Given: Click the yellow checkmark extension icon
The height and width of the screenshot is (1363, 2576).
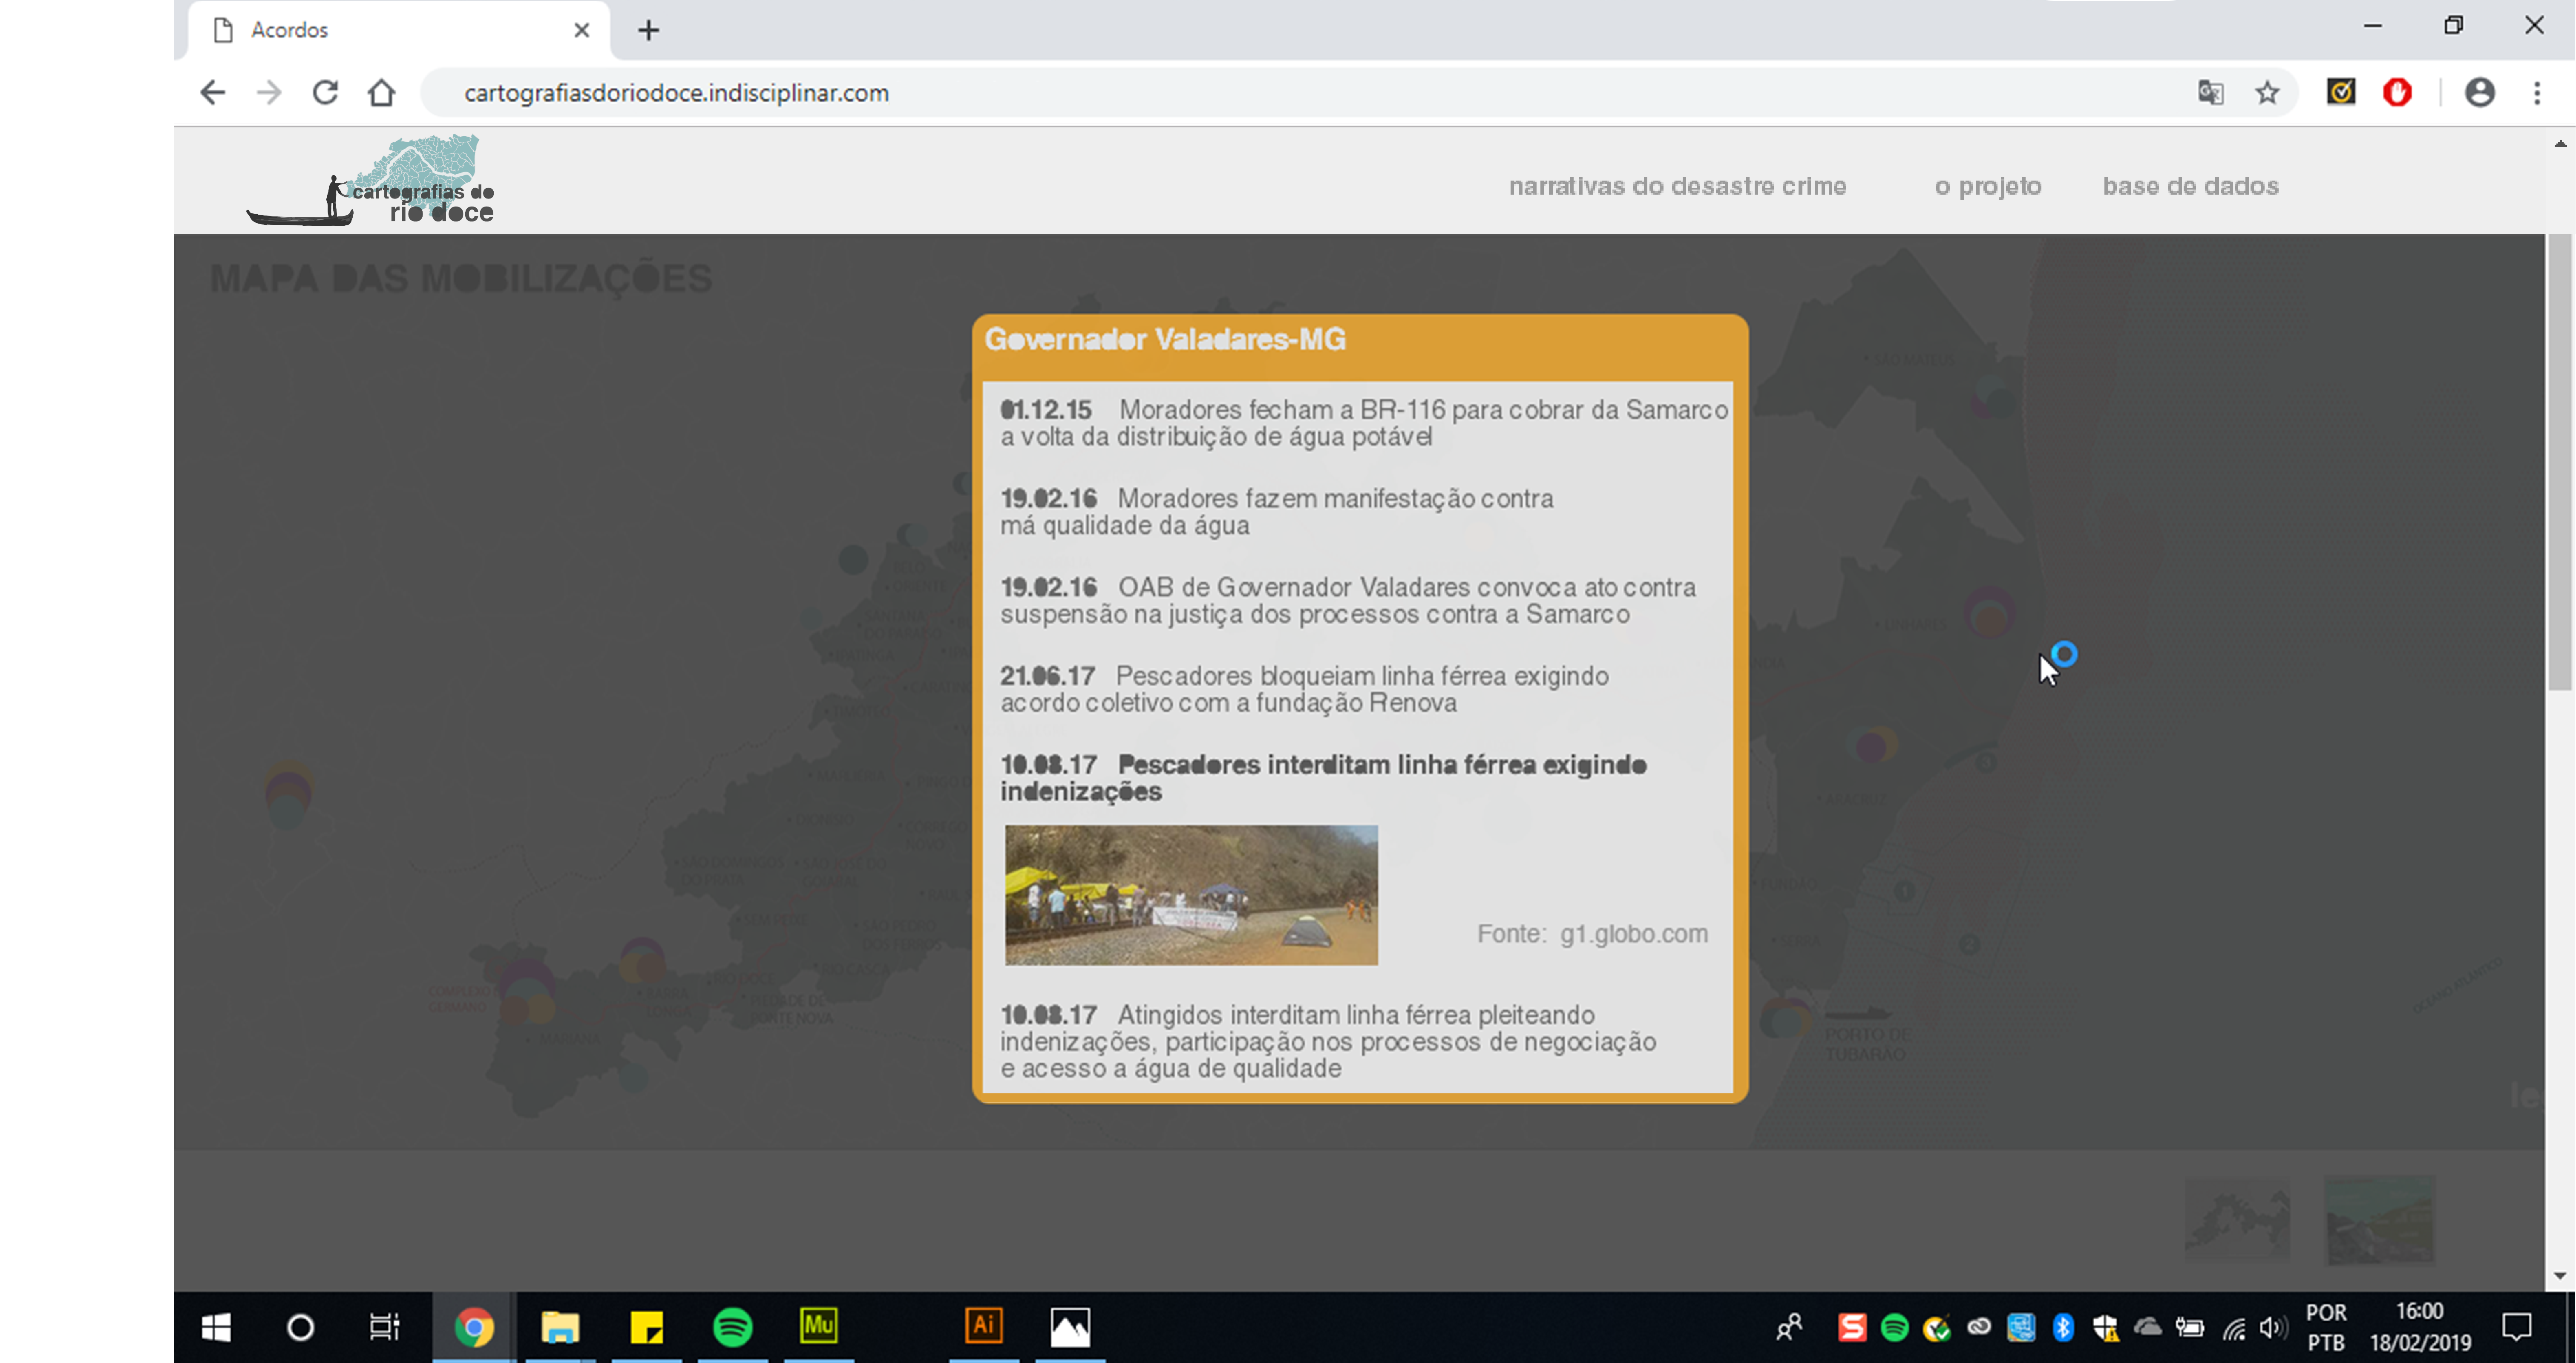Looking at the screenshot, I should click(x=2340, y=93).
